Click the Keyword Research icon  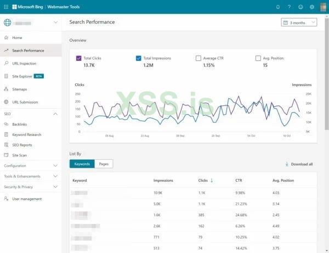(x=6, y=134)
